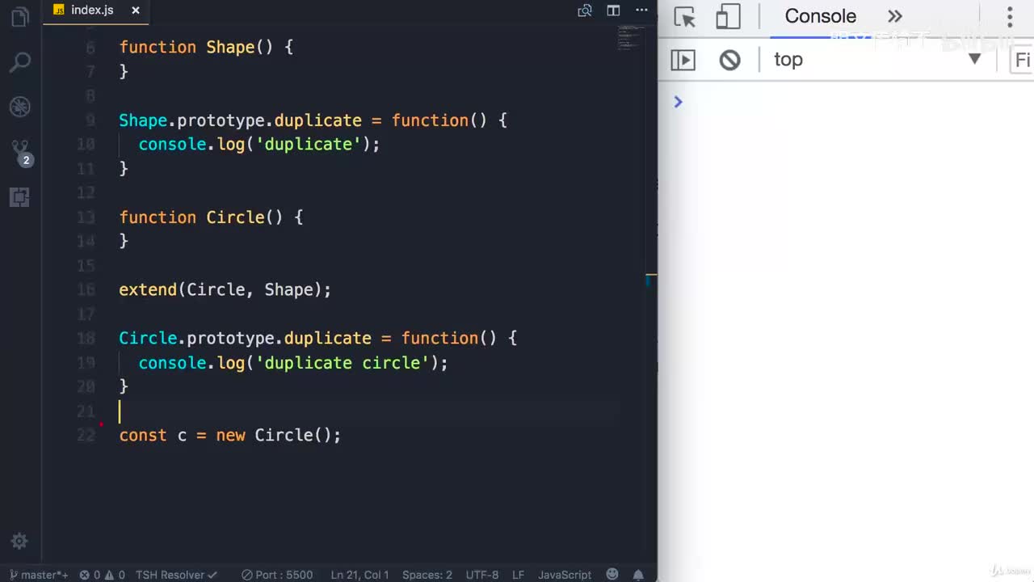Click the code minimap in the editor

pyautogui.click(x=631, y=37)
